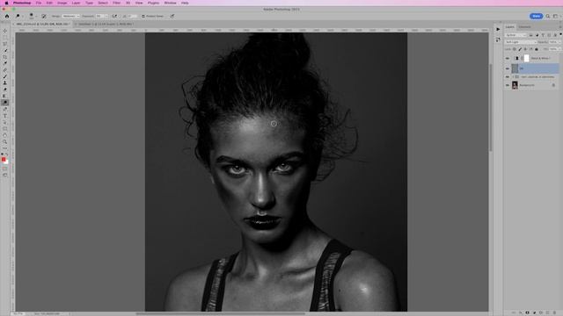The width and height of the screenshot is (563, 316).
Task: Hide the Background layer
Action: coord(508,85)
